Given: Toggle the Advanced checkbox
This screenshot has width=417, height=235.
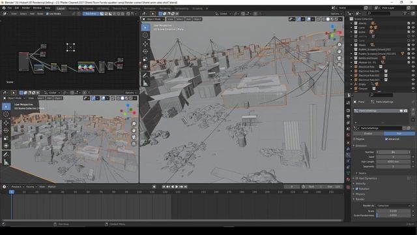Looking at the screenshot, I should click(x=386, y=139).
